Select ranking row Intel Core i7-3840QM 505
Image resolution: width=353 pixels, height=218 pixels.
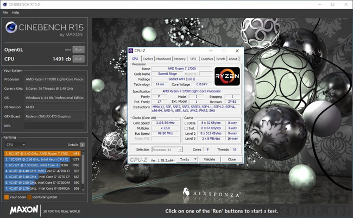coord(42,189)
